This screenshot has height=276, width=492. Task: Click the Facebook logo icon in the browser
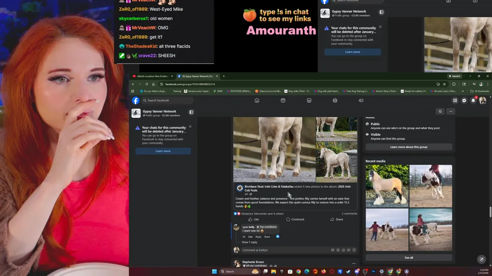(x=136, y=100)
